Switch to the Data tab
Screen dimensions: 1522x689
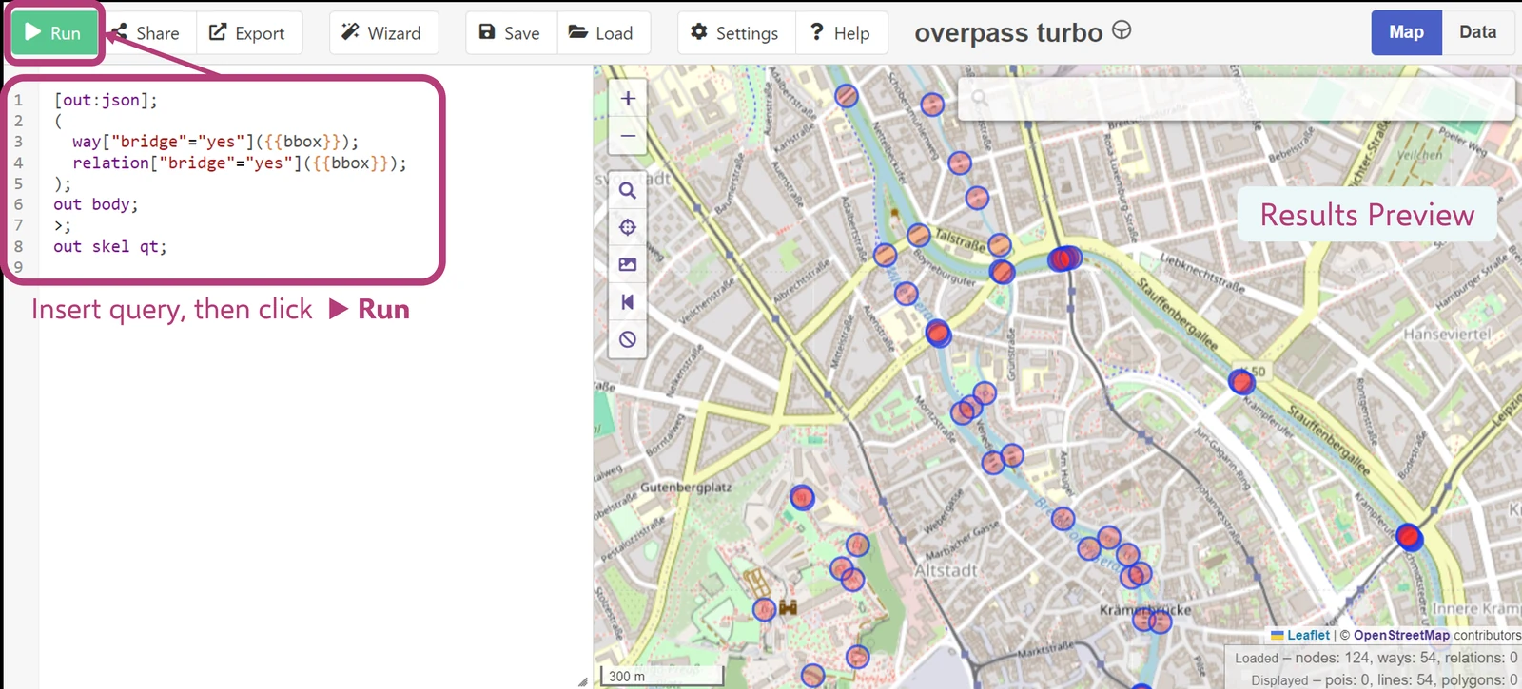(1478, 32)
